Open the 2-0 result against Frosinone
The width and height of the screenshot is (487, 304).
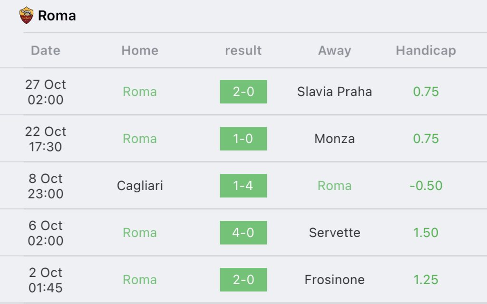click(243, 279)
